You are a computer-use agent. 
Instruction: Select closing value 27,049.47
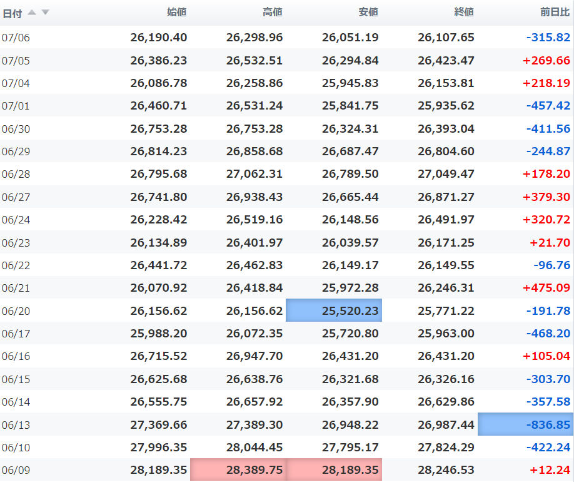coord(446,174)
